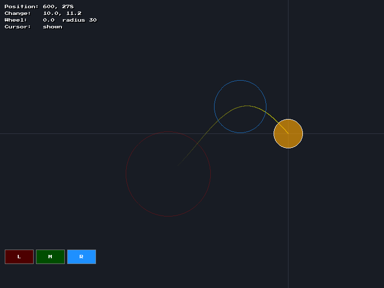The height and width of the screenshot is (288, 384).
Task: Click the green M button indicator
Action: [50, 257]
